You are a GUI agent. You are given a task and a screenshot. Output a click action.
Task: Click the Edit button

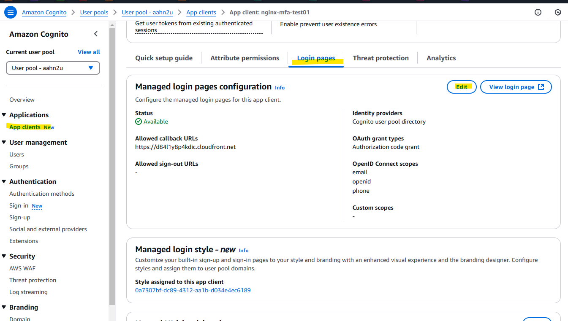pyautogui.click(x=461, y=86)
